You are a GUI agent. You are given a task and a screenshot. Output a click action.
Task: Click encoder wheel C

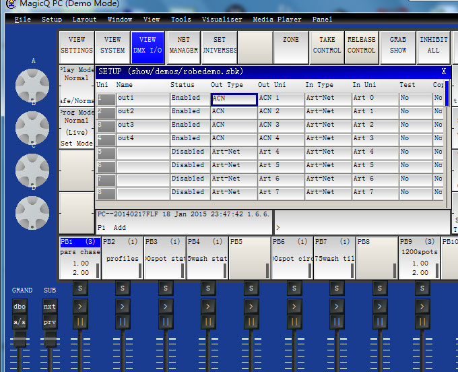pyautogui.click(x=32, y=170)
